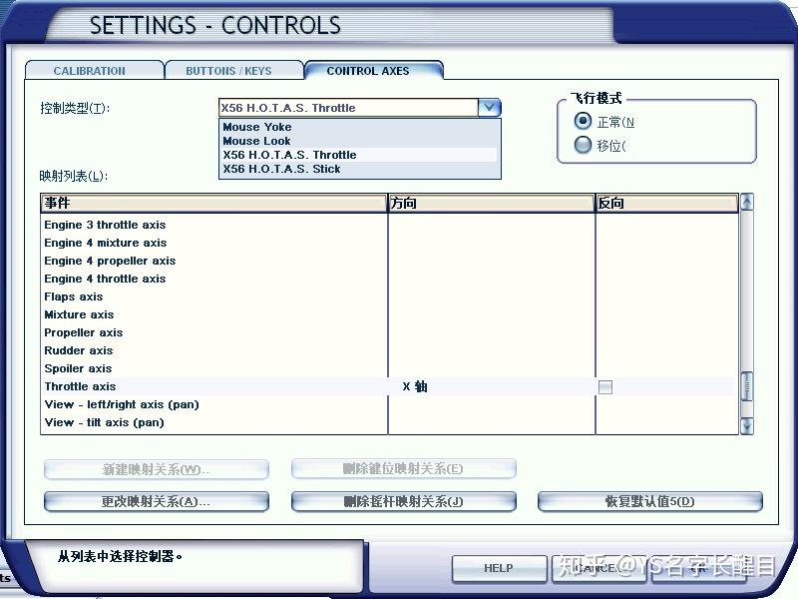Click the list scrollbar thumb
Screen dimensions: 798x599
pos(746,387)
